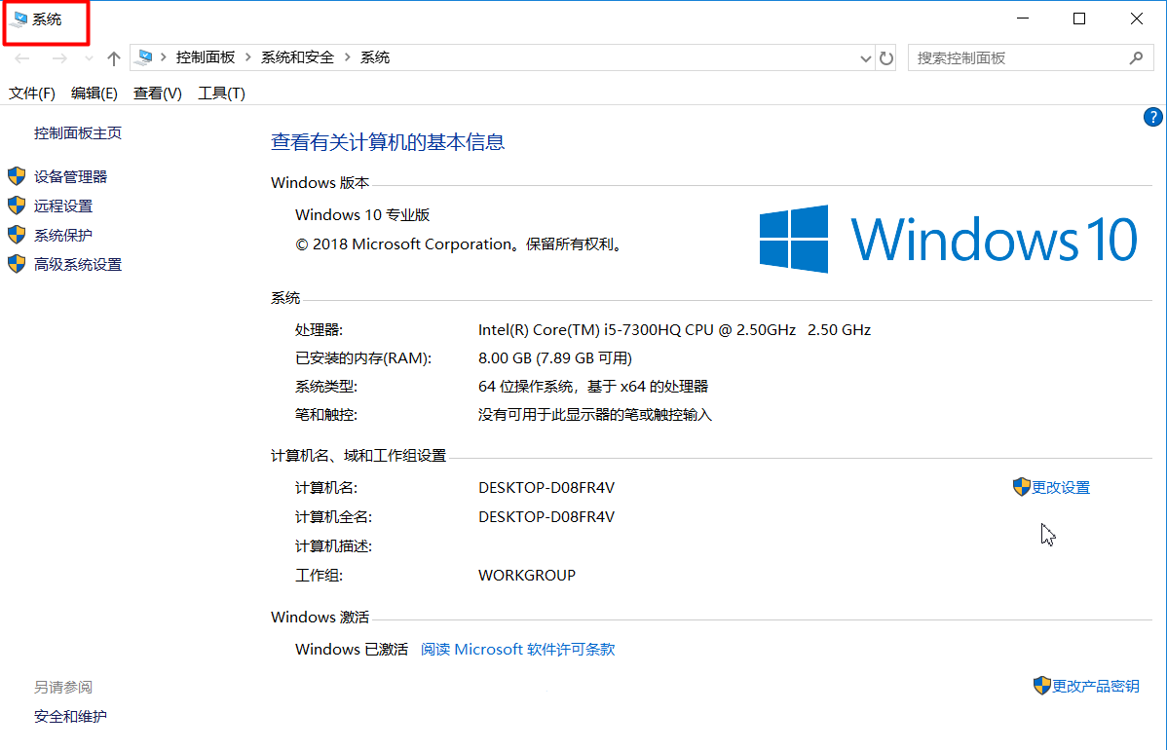Minimize the 系统 window
Image resolution: width=1167 pixels, height=750 pixels.
click(x=1023, y=19)
